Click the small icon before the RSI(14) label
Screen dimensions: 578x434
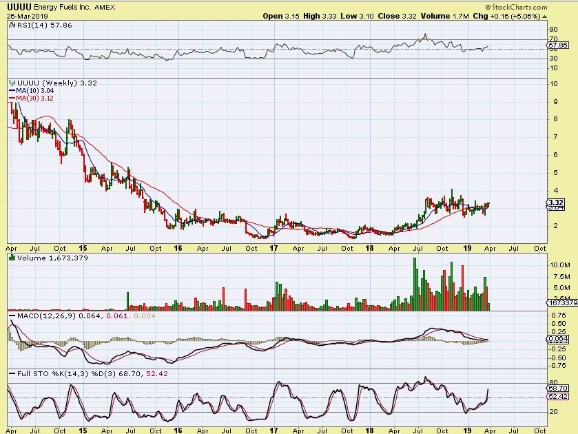coord(12,25)
